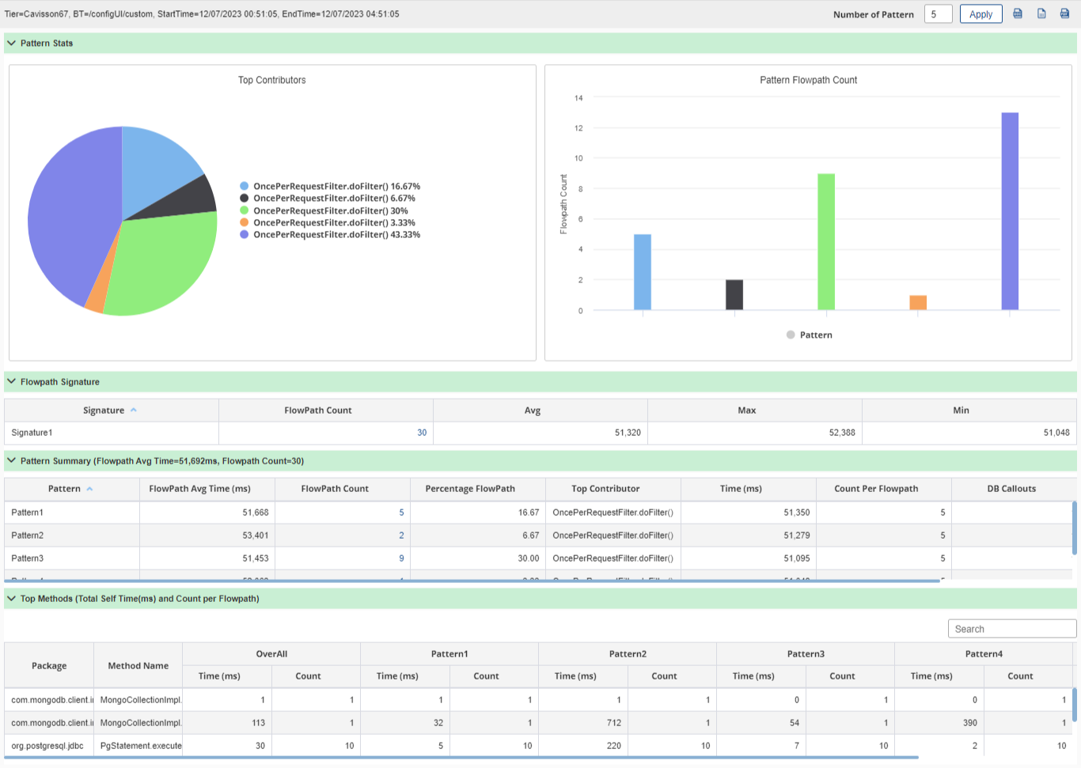Collapse the Top Methods section

[x=11, y=598]
